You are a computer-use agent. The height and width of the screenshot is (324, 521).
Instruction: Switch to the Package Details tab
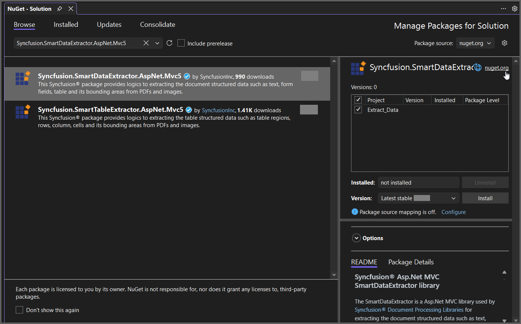coord(411,262)
